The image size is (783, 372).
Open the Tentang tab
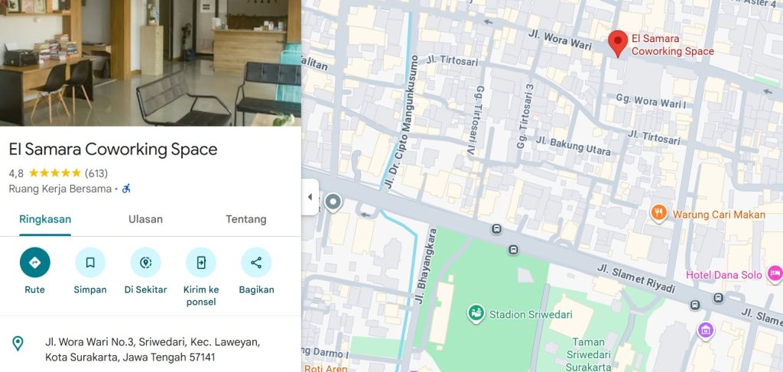click(x=245, y=219)
